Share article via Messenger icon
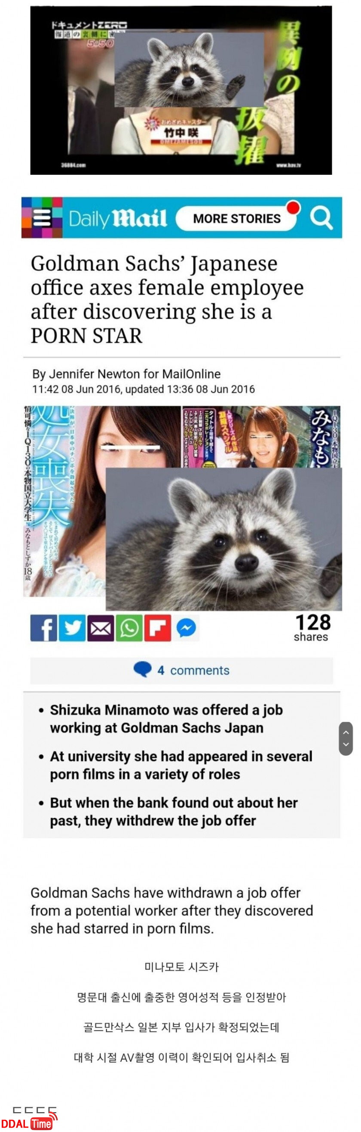The height and width of the screenshot is (1132, 361). 186,628
